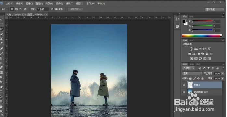227x117 pixels.
Task: Add a Photo Filter adjustment
Action: pyautogui.click(x=203, y=54)
